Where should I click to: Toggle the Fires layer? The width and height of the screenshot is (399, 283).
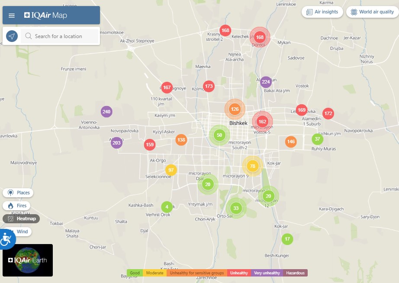coord(17,206)
